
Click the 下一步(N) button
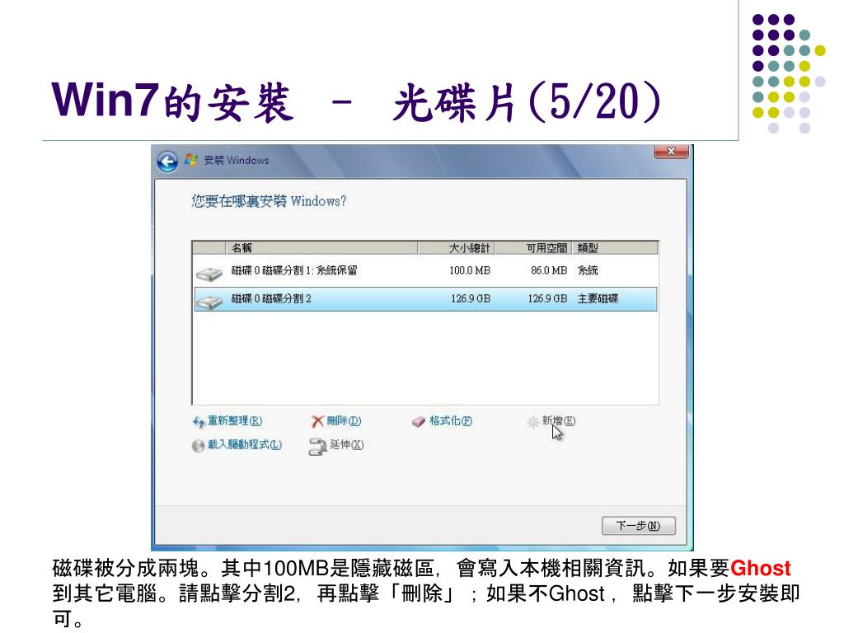(x=639, y=525)
